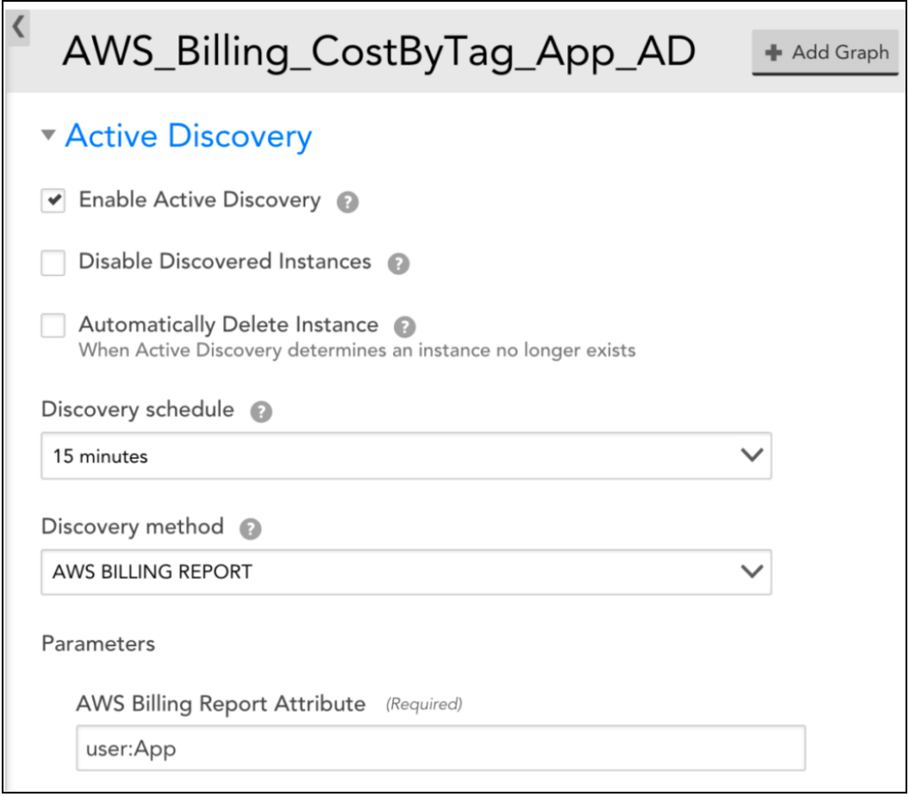Click the Add Graph button
909x797 pixels.
pyautogui.click(x=826, y=53)
